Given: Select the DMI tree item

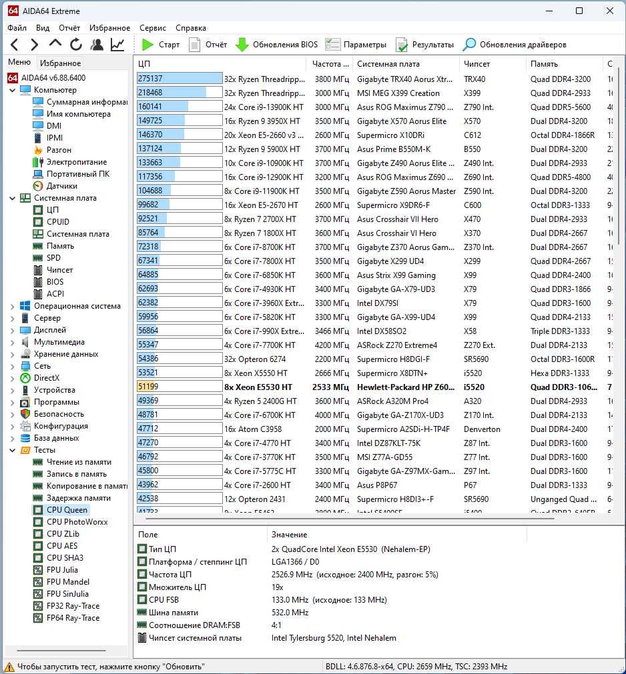Looking at the screenshot, I should [47, 126].
